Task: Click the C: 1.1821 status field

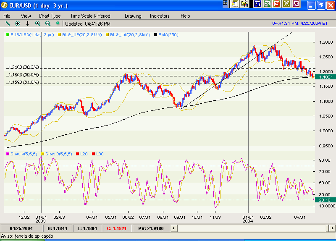Action: (x=117, y=228)
